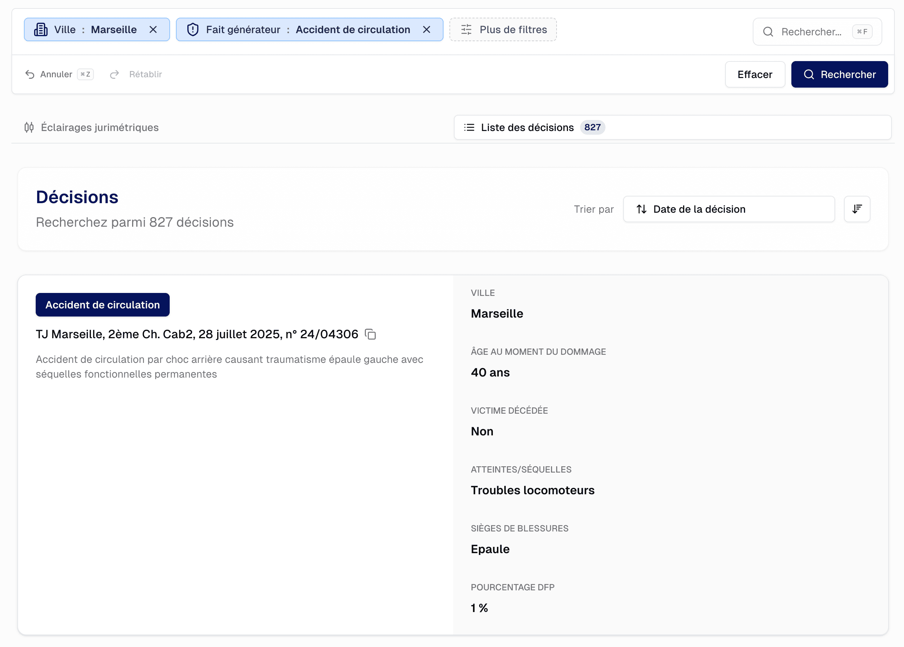Toggle the descending sort order icon
This screenshot has width=904, height=647.
(x=857, y=209)
